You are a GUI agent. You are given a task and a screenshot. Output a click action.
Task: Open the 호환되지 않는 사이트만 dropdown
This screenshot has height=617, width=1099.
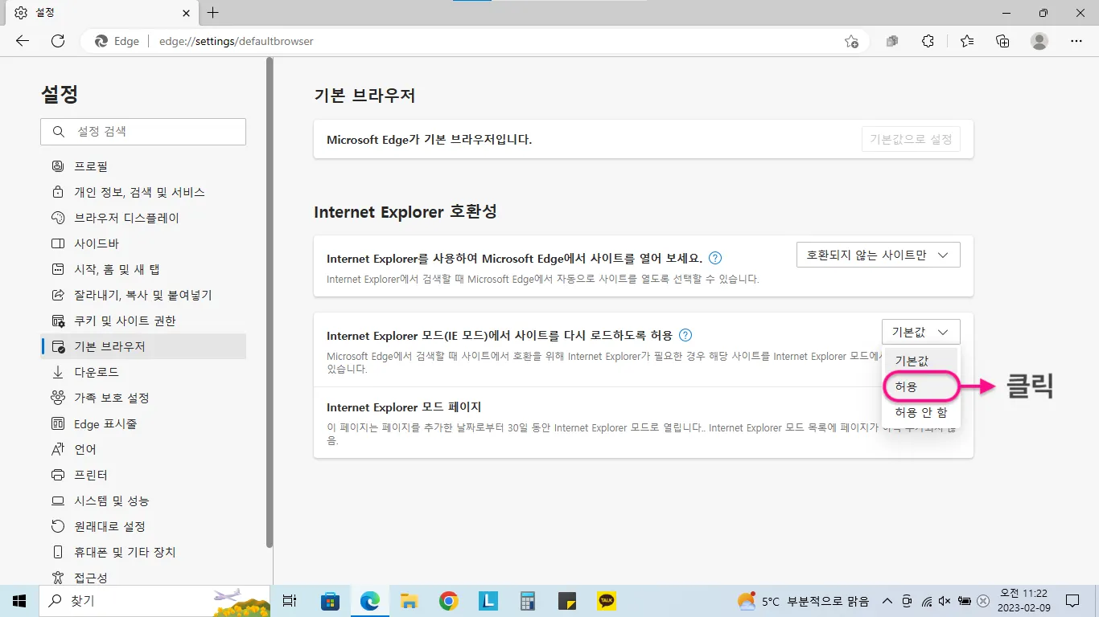878,255
